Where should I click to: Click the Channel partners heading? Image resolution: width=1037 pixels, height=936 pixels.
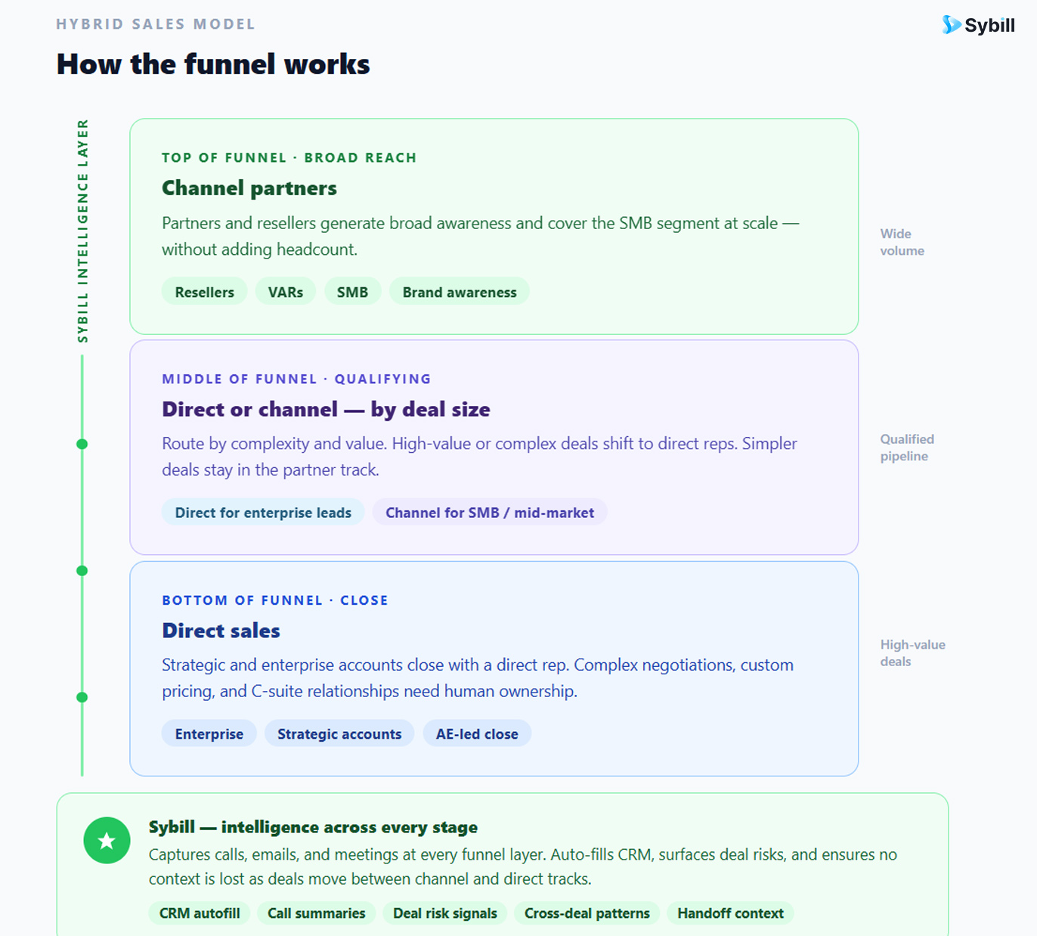pos(249,188)
